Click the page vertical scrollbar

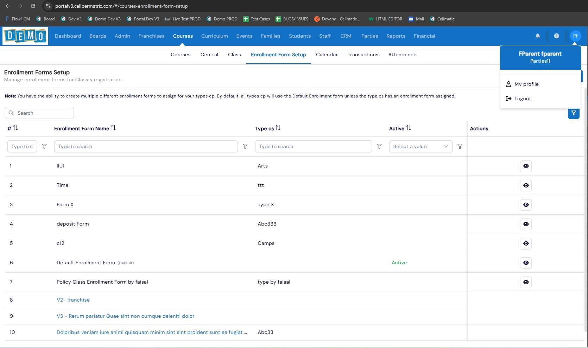pos(586,209)
